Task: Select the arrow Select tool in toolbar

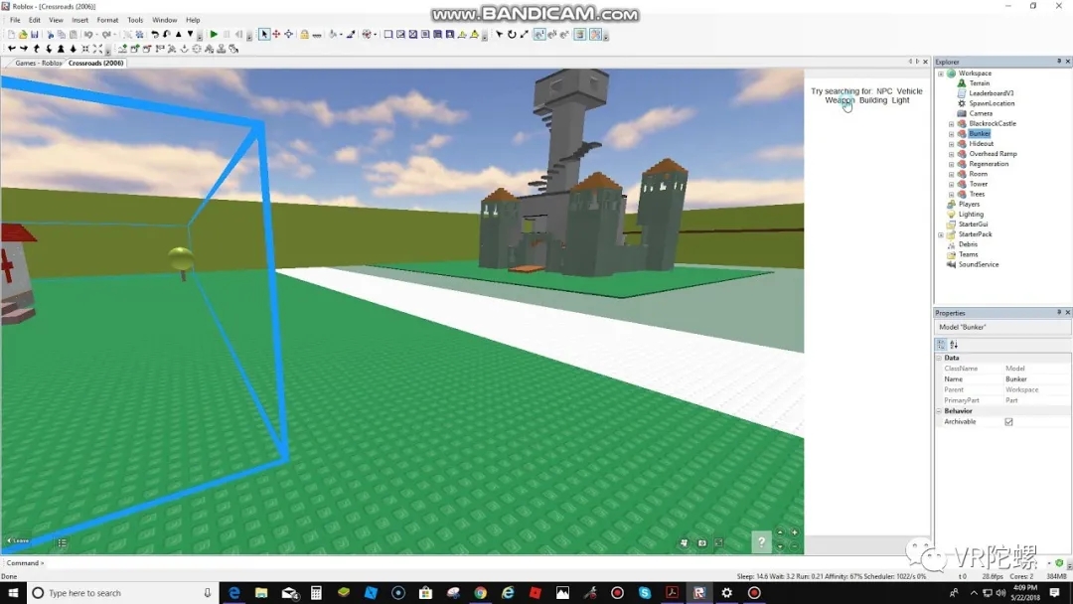Action: [x=264, y=34]
